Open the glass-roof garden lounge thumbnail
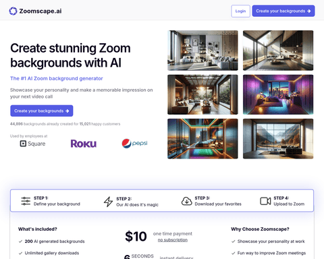This screenshot has height=259, width=324. [x=202, y=94]
